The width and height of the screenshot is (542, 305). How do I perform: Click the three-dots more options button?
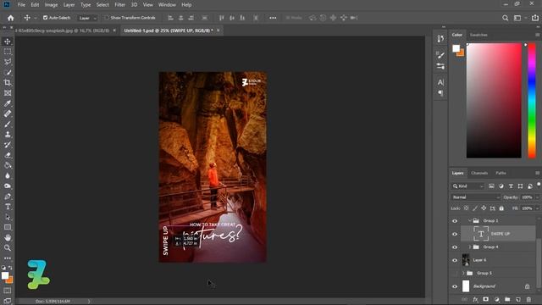[273, 18]
